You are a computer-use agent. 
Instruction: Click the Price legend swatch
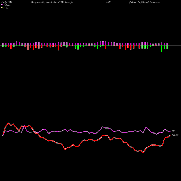pos(2,8)
